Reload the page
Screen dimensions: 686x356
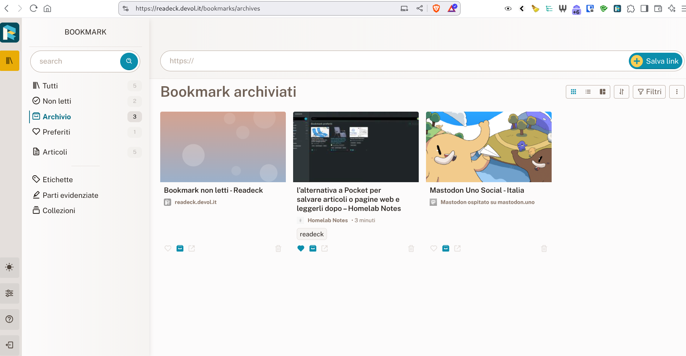click(x=33, y=8)
